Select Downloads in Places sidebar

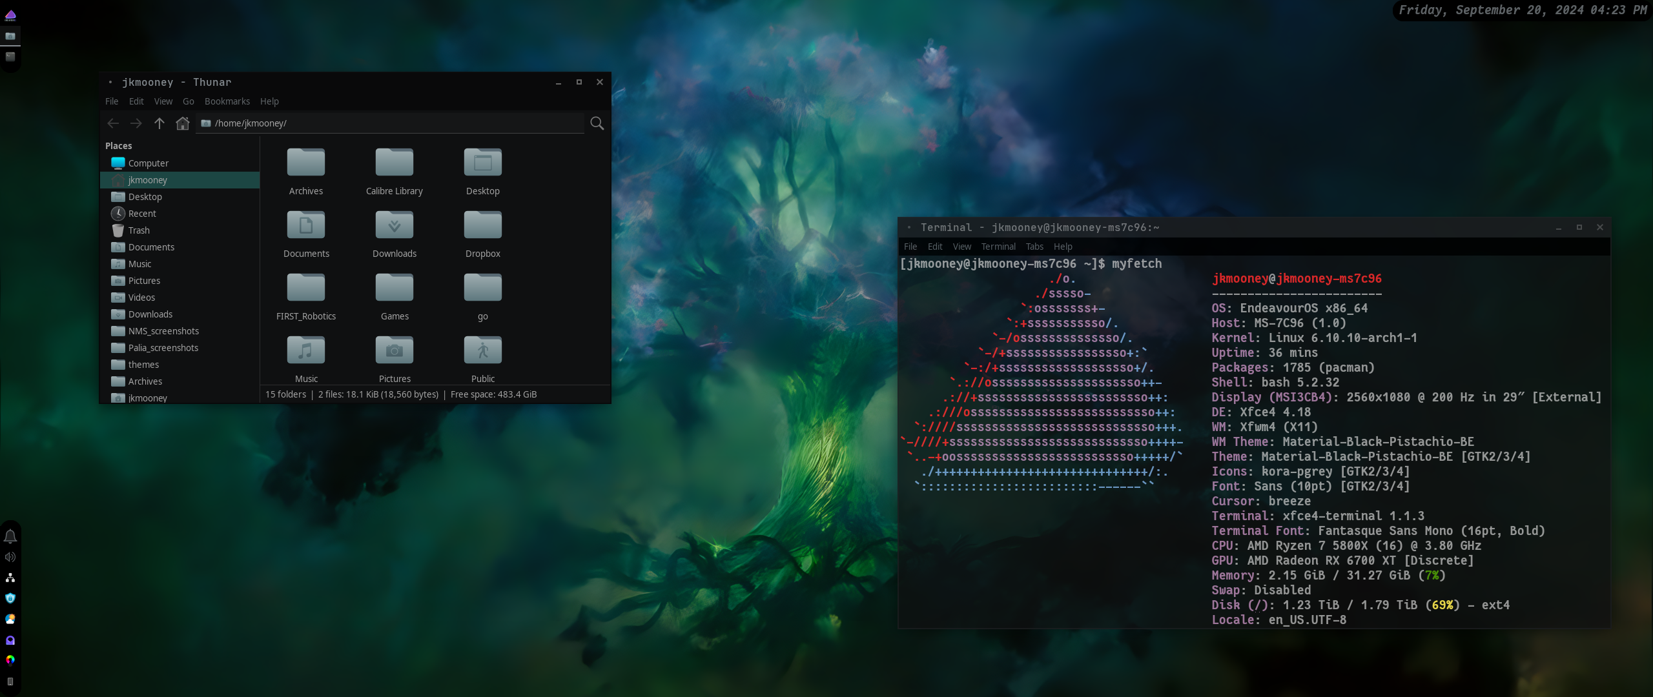[180, 314]
